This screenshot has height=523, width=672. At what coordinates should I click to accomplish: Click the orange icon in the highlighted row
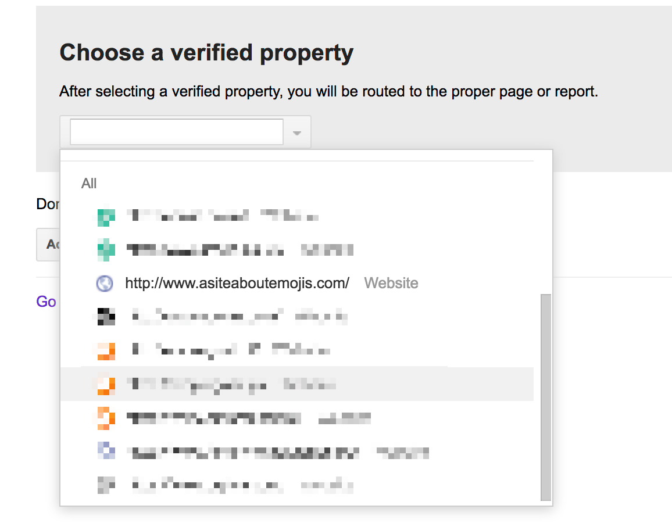click(x=104, y=384)
